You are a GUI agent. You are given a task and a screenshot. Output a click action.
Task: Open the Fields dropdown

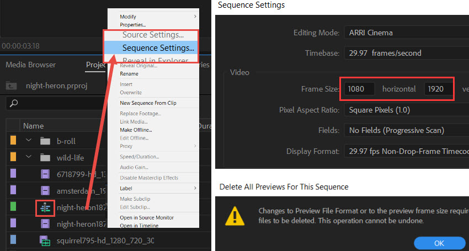point(407,130)
